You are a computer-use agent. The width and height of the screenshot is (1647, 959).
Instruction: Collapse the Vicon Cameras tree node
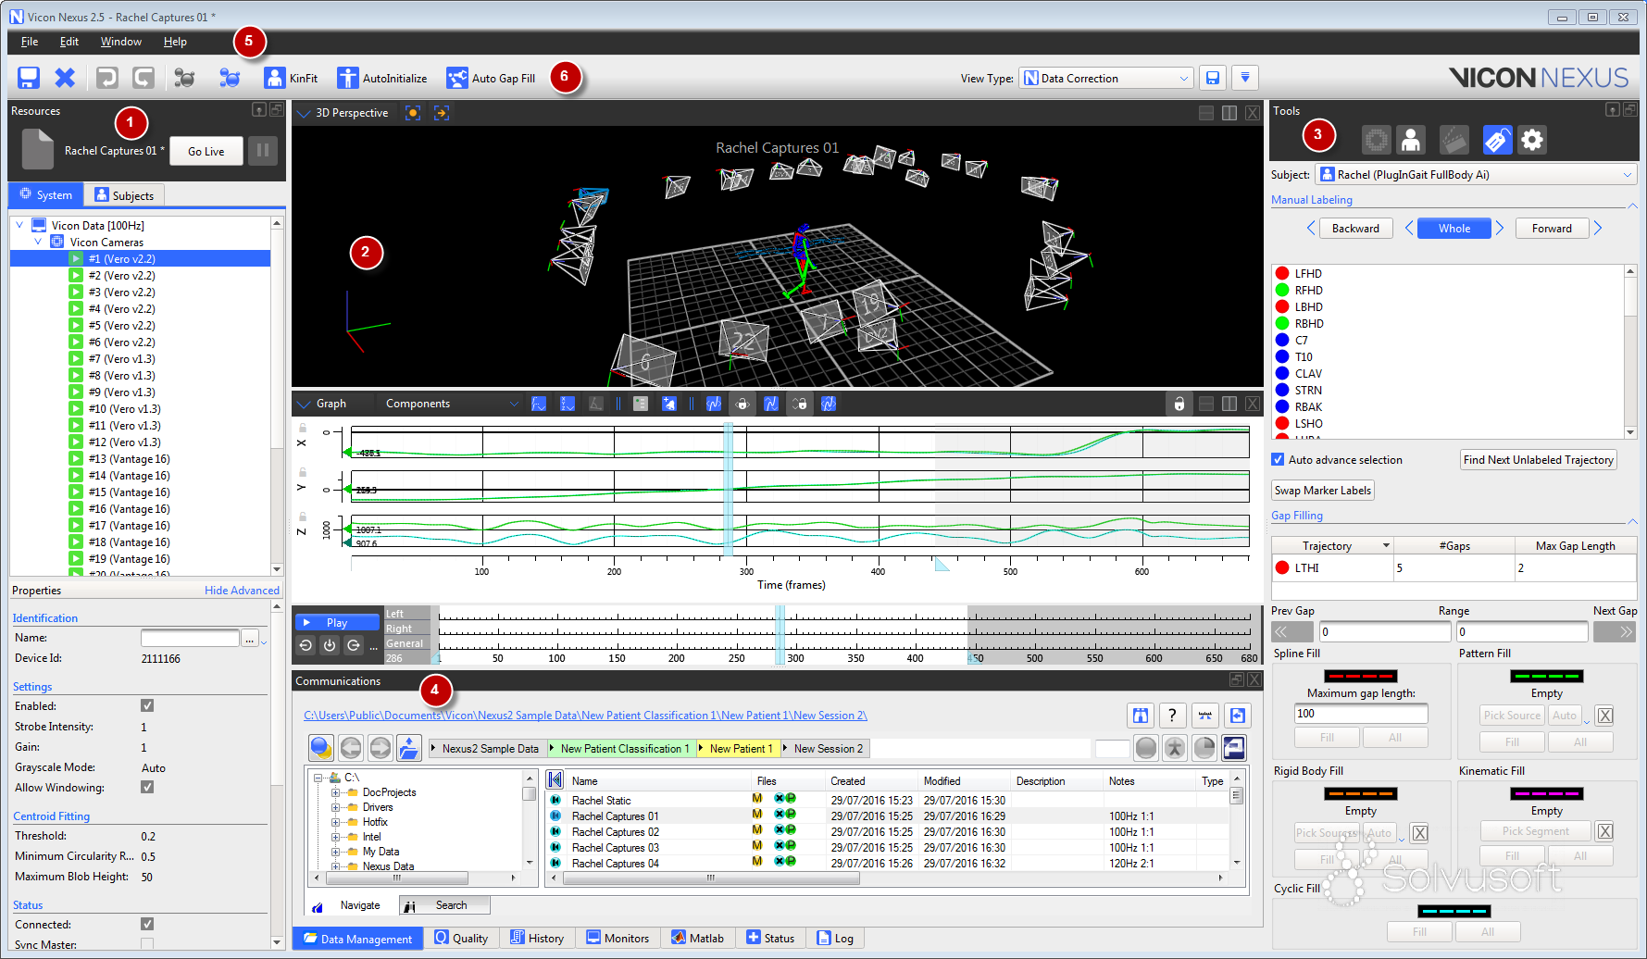click(38, 242)
